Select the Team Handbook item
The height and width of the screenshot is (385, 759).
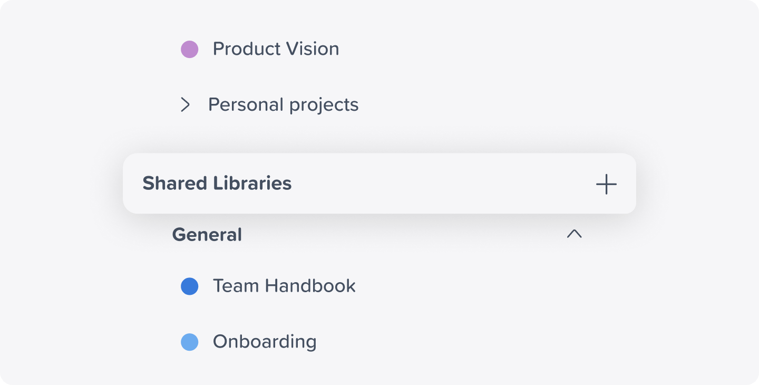(x=283, y=286)
